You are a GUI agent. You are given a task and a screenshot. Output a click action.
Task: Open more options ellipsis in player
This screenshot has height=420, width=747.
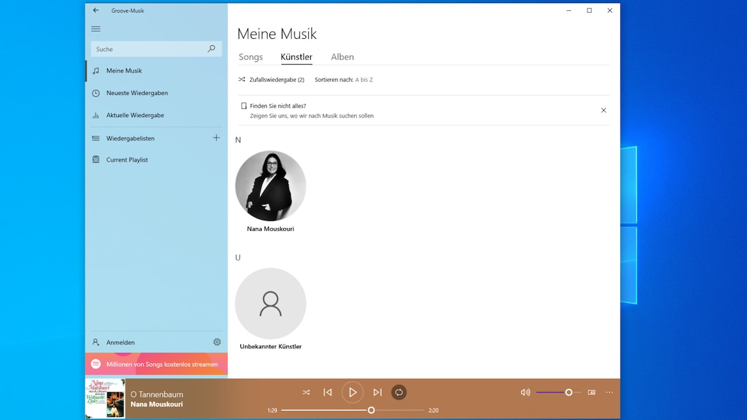609,392
